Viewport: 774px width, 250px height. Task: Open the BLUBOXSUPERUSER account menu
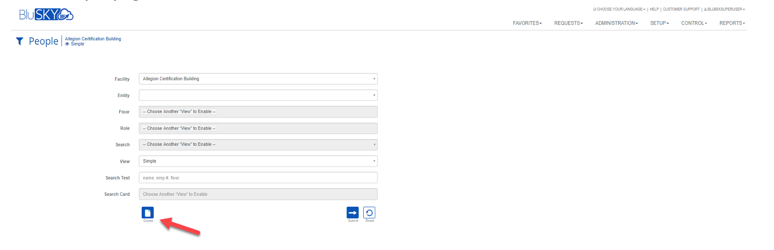click(725, 9)
